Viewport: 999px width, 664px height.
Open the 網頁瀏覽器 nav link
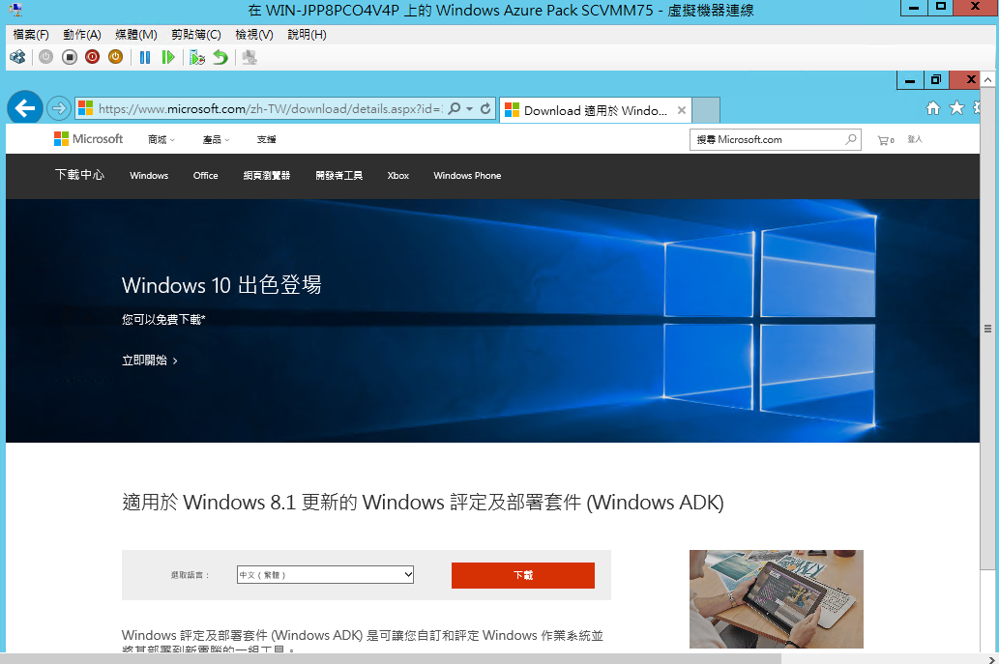click(266, 176)
